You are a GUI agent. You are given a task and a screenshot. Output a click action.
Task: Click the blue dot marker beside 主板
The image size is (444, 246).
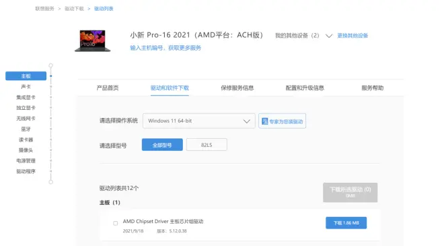coord(50,76)
